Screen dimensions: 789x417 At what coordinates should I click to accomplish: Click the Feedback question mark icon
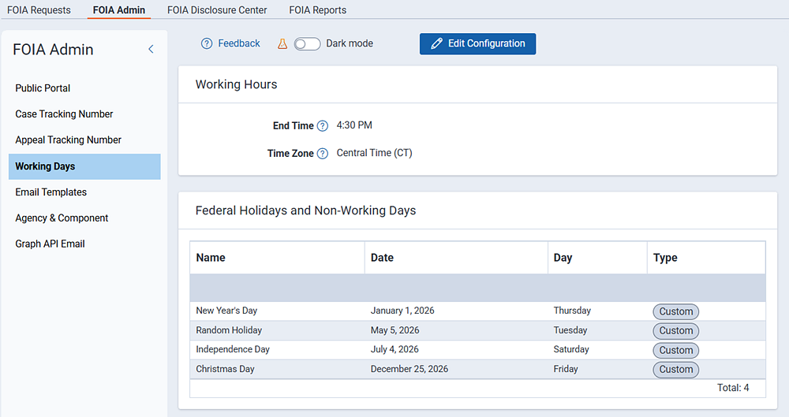(206, 44)
